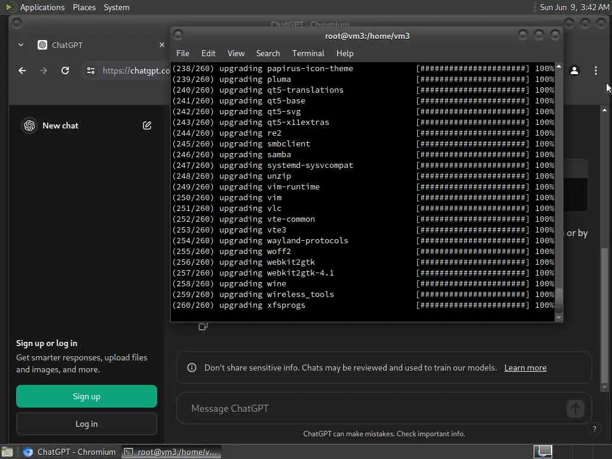Click the workspace switcher in the bottom panel
The image size is (612, 459).
[543, 452]
